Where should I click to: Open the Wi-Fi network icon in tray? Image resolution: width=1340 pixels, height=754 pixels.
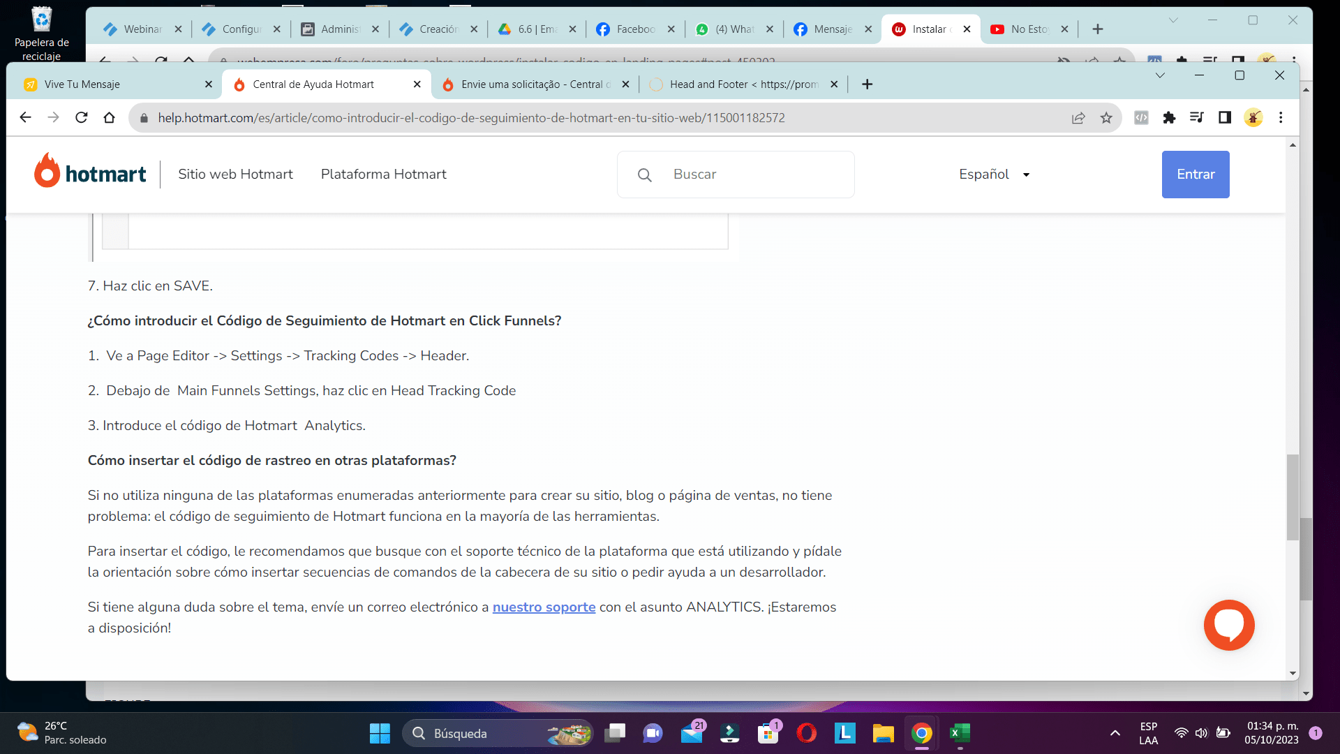pos(1181,733)
